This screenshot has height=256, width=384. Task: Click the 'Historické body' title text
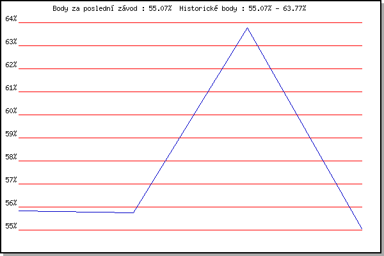click(208, 8)
